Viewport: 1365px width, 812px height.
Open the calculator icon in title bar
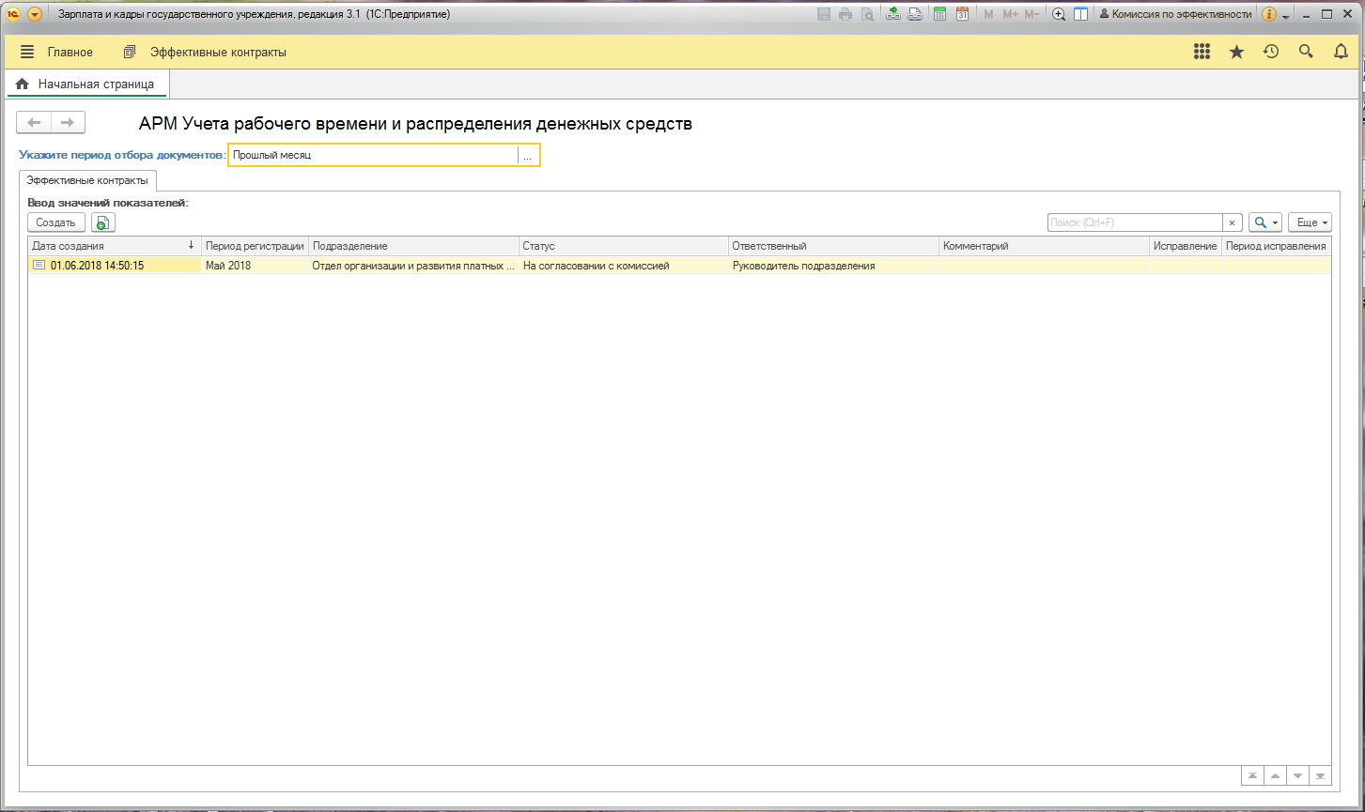(938, 14)
